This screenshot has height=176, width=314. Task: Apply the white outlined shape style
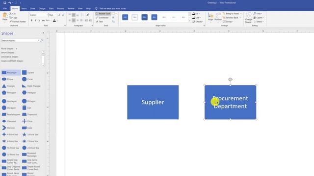click(x=135, y=17)
